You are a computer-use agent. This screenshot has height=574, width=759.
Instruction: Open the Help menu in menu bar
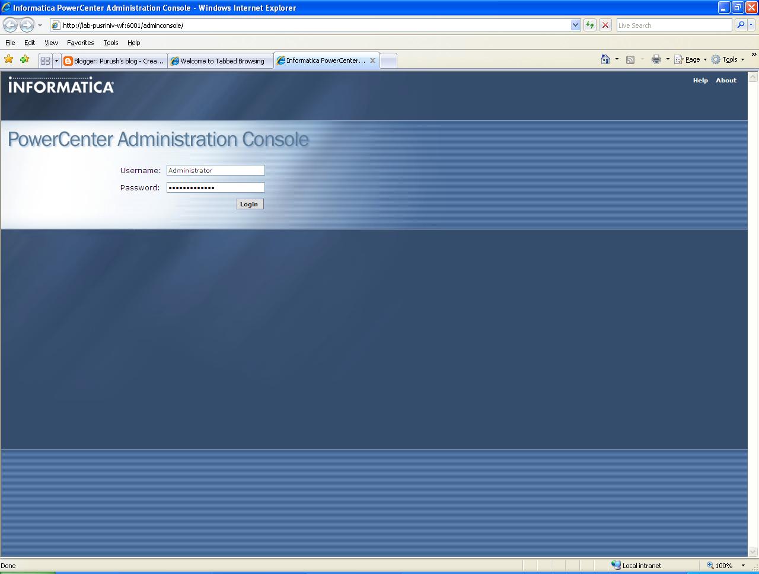pos(133,43)
